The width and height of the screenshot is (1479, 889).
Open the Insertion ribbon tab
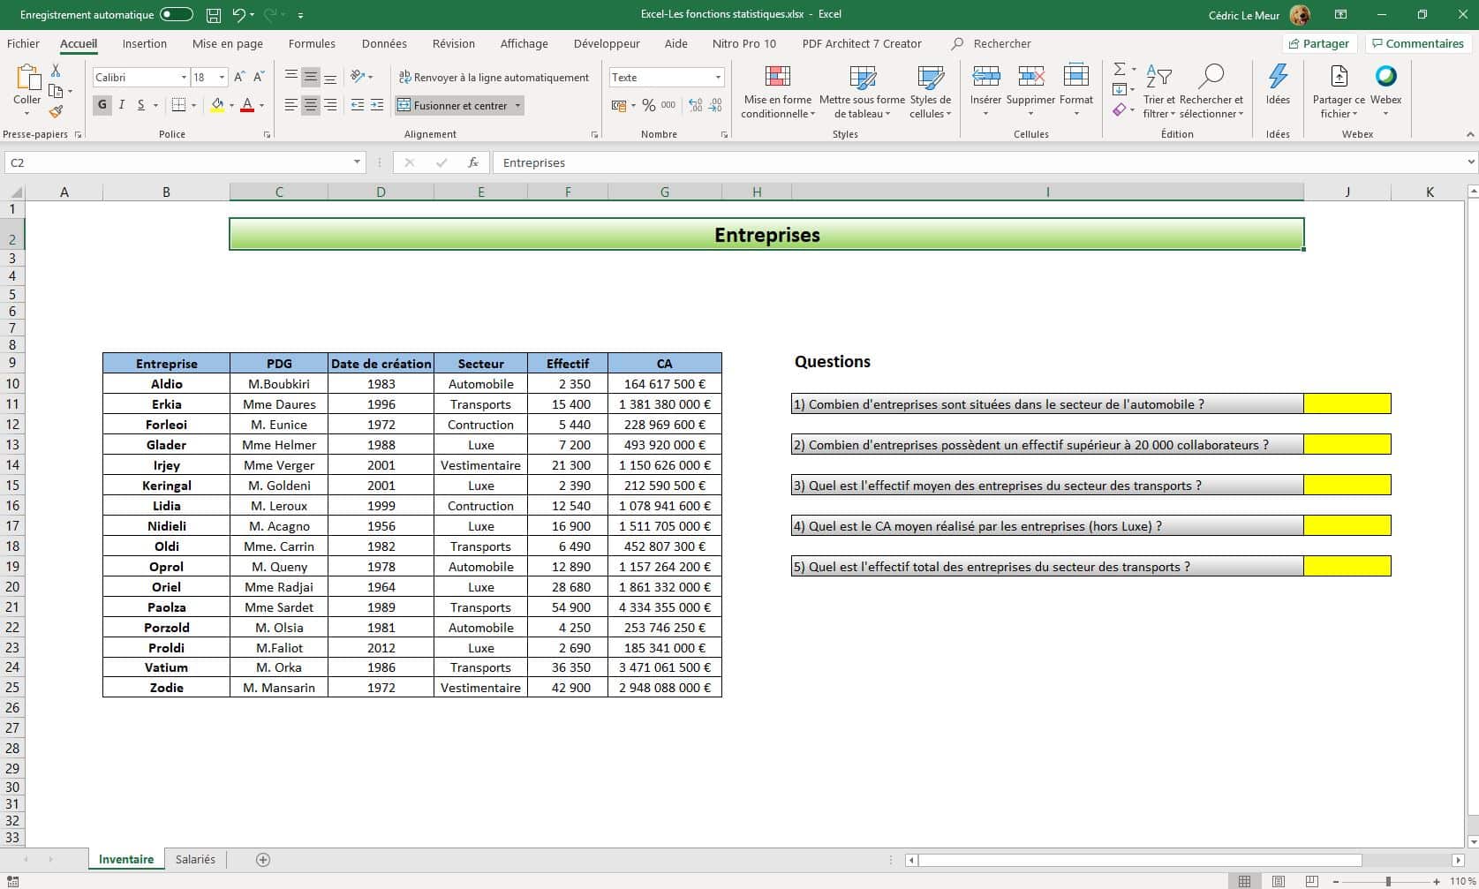144,43
